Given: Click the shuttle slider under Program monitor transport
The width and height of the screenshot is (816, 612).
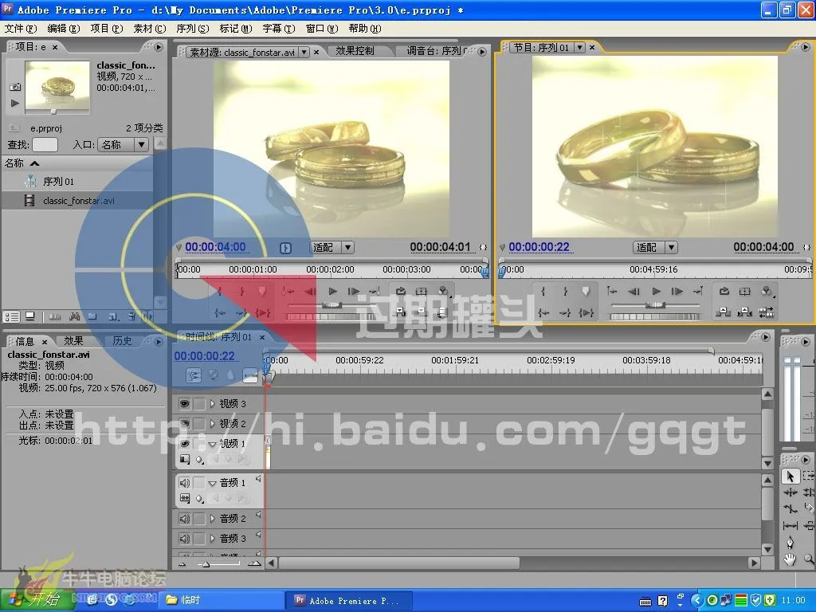Looking at the screenshot, I should (655, 305).
